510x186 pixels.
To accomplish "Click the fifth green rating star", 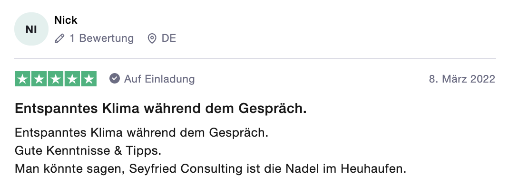I will 89,79.
